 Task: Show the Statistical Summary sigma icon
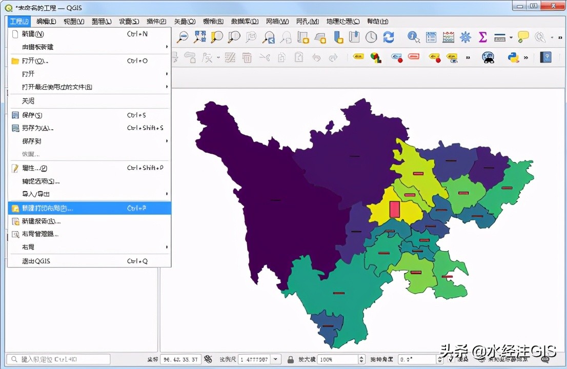click(483, 37)
